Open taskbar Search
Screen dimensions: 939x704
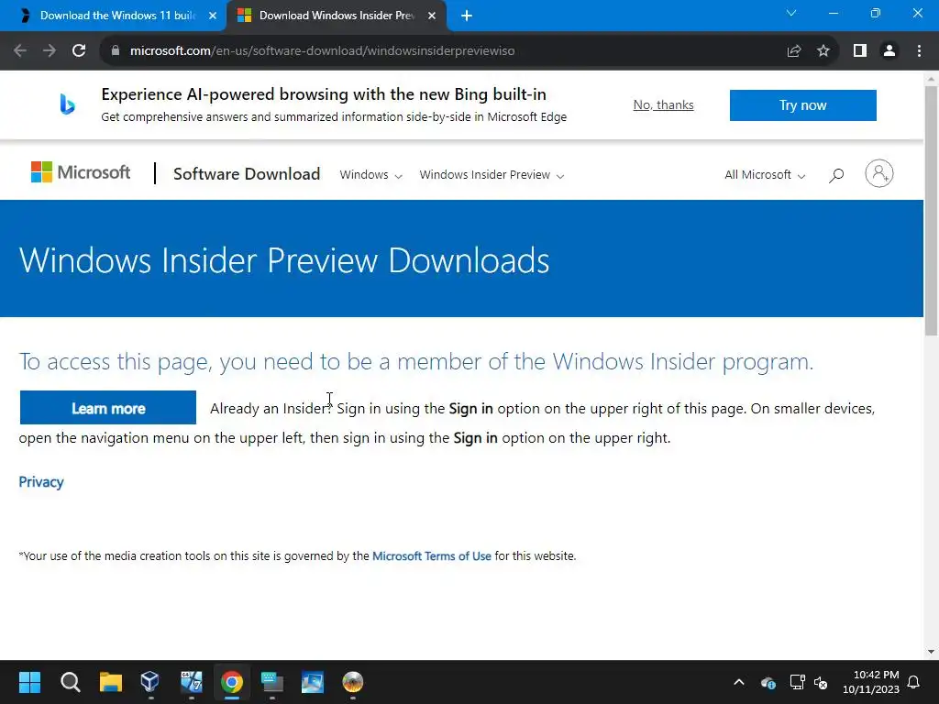pos(70,682)
